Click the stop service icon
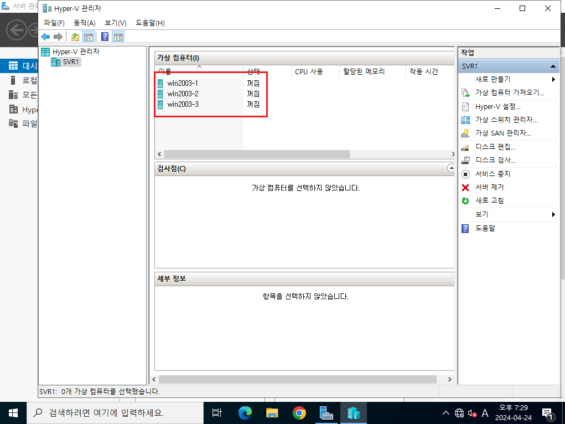565x424 pixels. click(465, 174)
